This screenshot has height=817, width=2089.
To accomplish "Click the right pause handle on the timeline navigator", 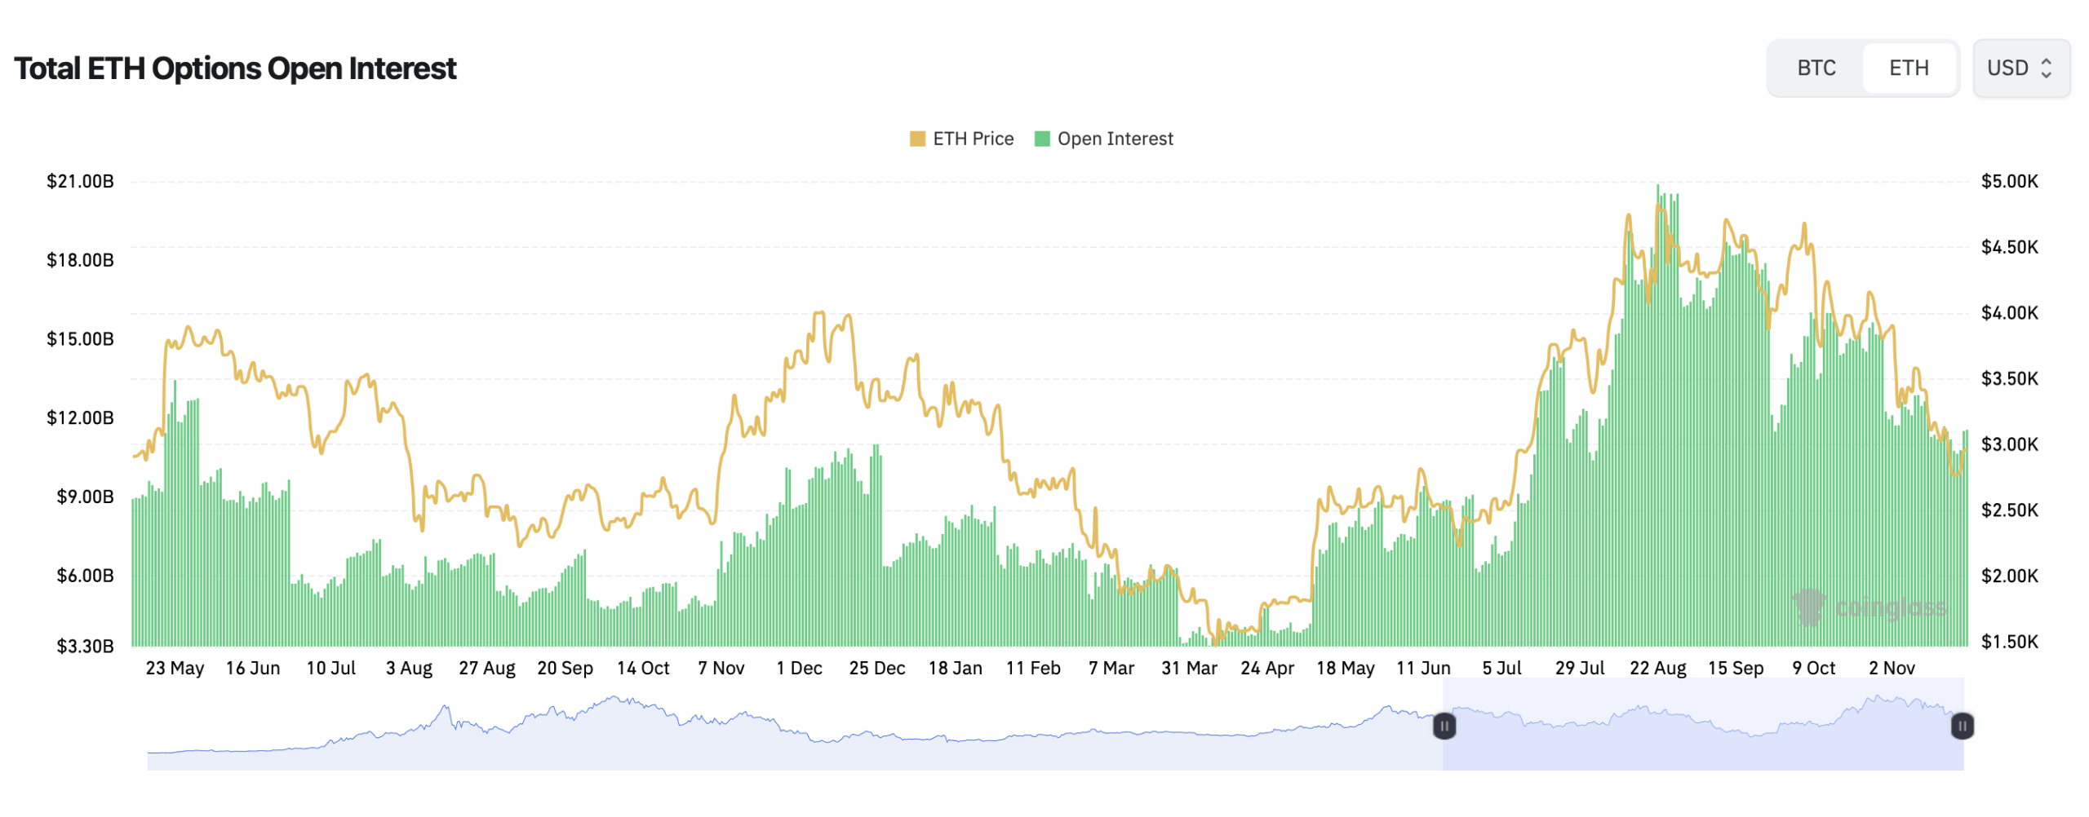I will point(1963,726).
